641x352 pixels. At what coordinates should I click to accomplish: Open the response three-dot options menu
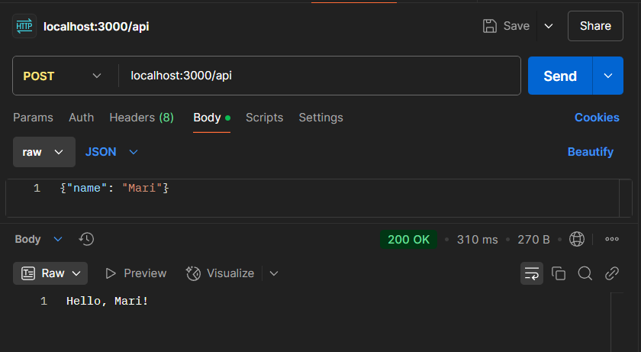click(611, 239)
